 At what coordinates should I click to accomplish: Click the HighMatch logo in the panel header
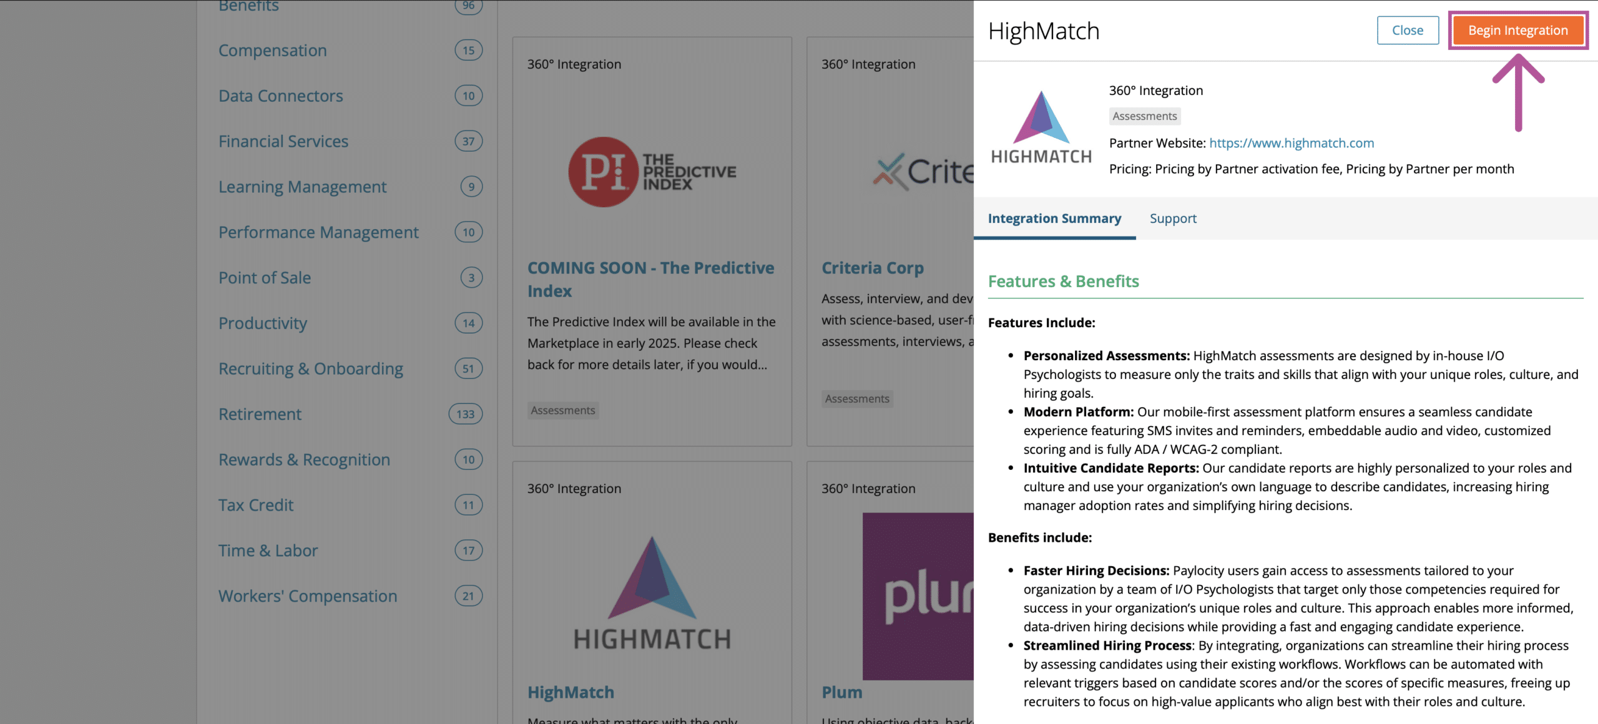(x=1041, y=127)
